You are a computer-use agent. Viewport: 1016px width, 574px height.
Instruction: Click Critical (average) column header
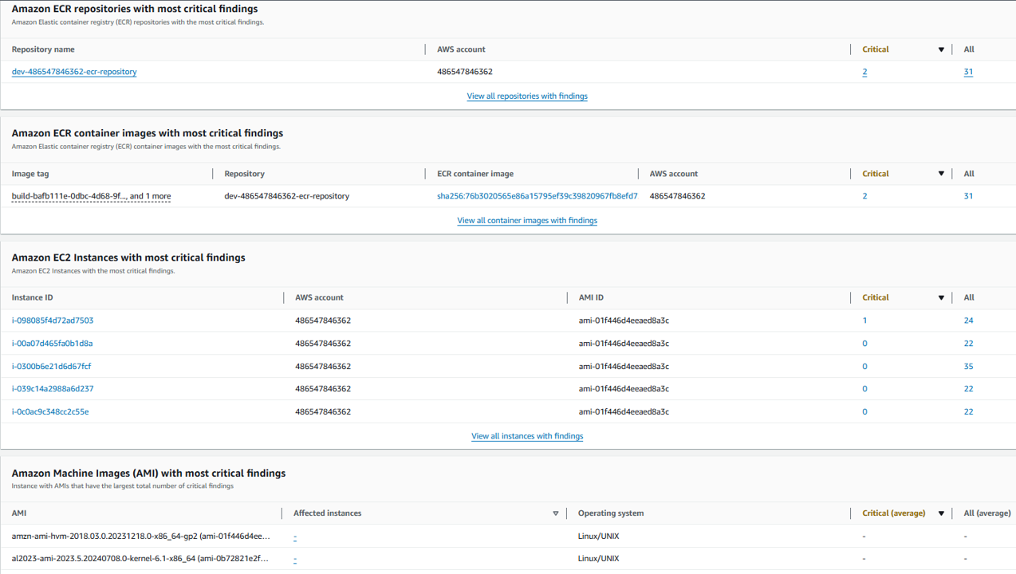pyautogui.click(x=894, y=513)
